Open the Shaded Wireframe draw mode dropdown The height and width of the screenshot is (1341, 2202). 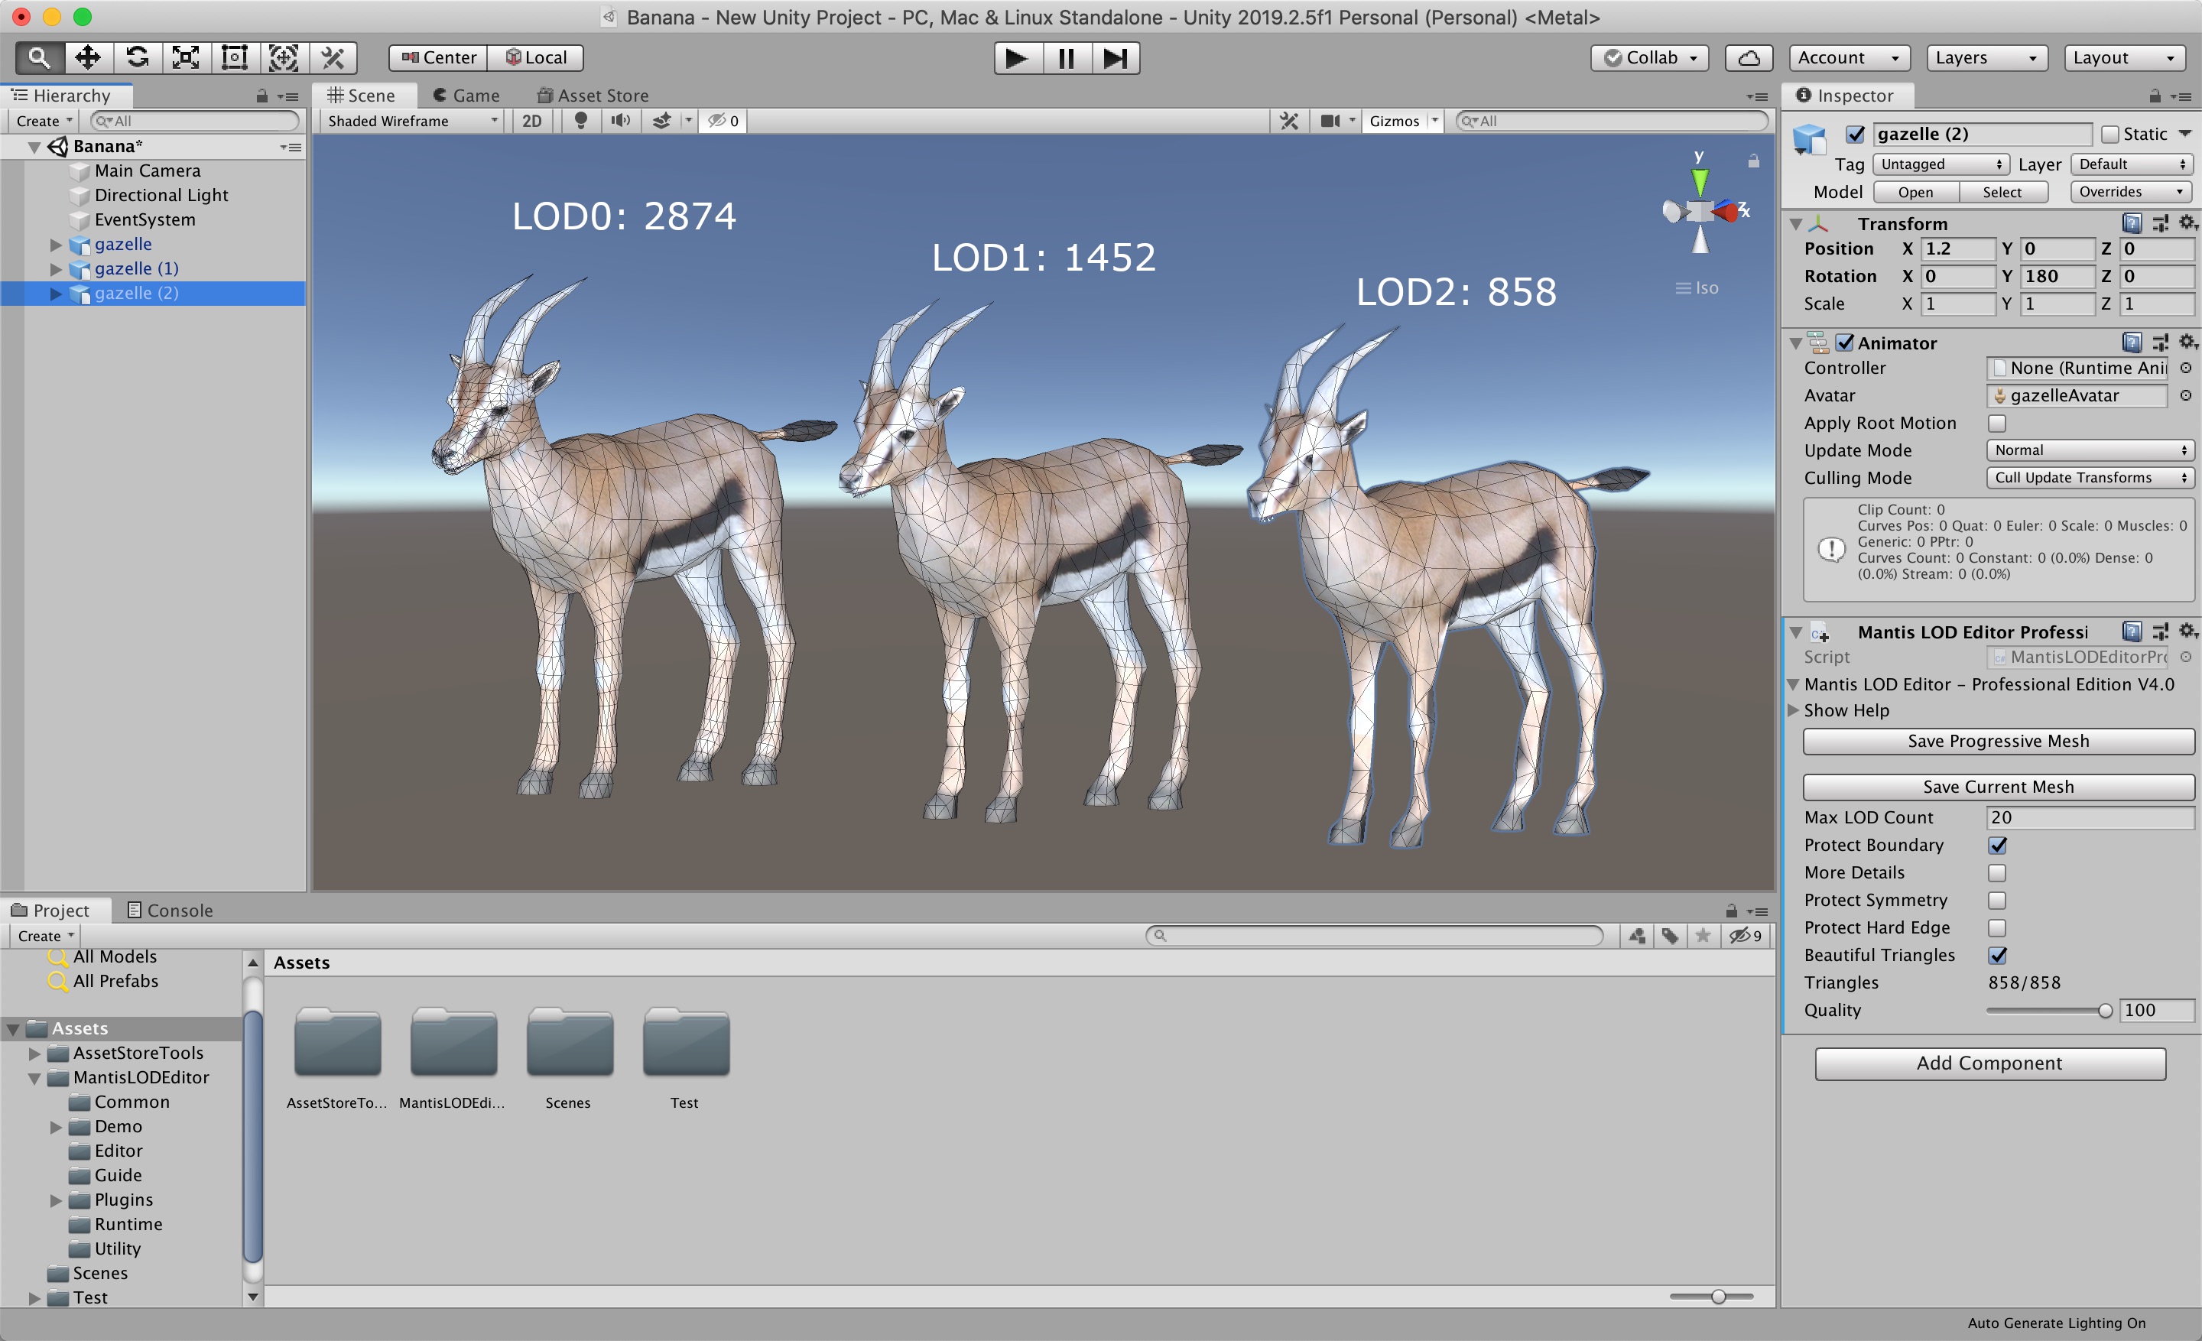tap(411, 121)
